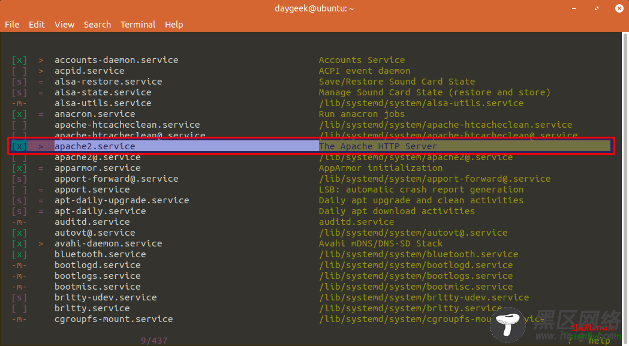Viewport: 629px width, 346px height.
Task: Click the masked -m- marker of bootlogd.service
Action: [19, 265]
